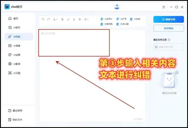This screenshot has height=128, width=188.
Task: Click the 暂无文件记录 empty state text
Action: tap(169, 93)
